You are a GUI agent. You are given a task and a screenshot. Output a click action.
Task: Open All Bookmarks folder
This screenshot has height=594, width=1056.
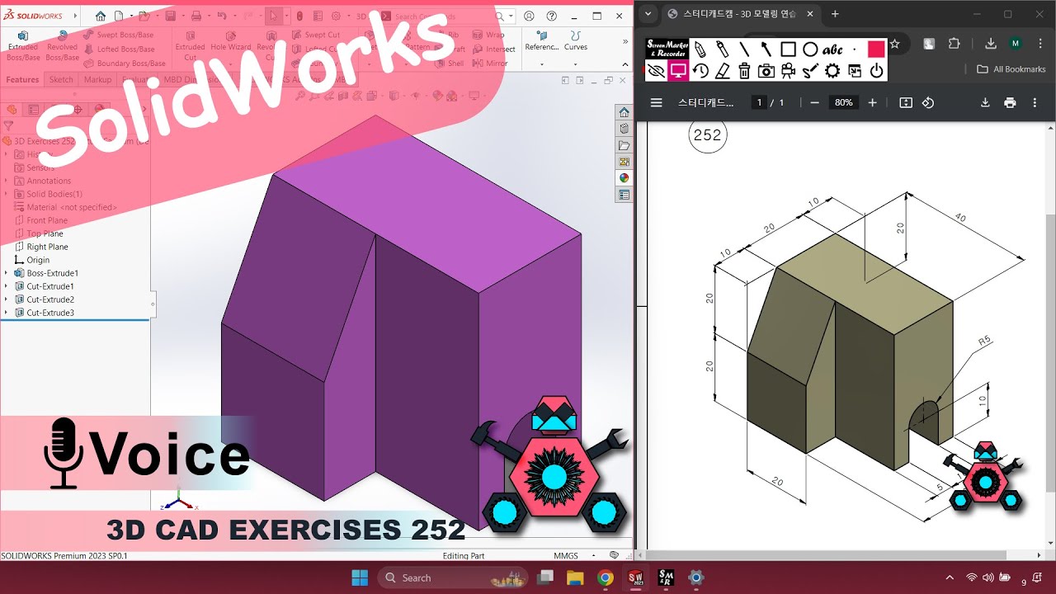click(x=1011, y=69)
